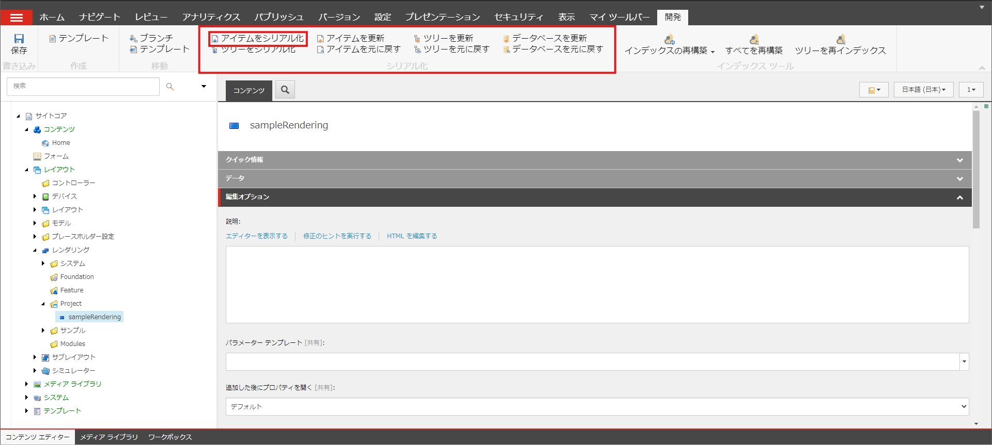992x445 pixels.
Task: Select the Foundation folder
Action: 77,277
